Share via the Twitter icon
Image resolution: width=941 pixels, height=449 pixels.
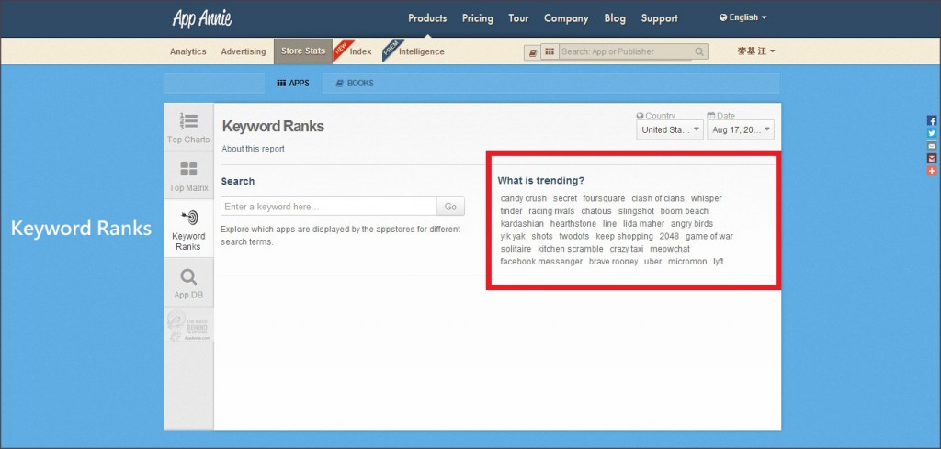point(932,133)
